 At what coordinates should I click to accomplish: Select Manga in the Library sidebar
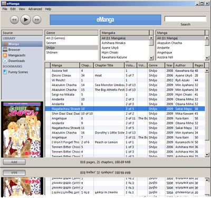(x=22, y=44)
